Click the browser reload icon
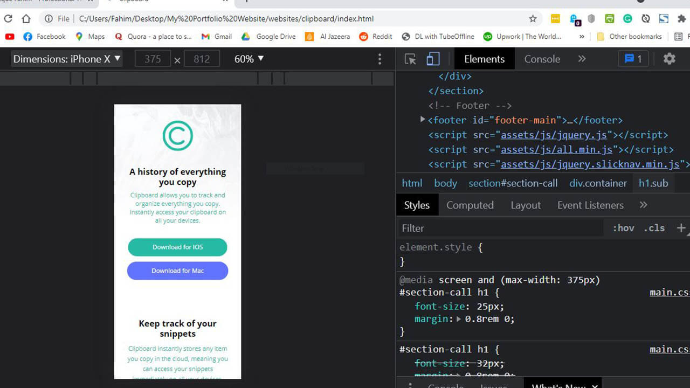690x388 pixels. (x=8, y=19)
